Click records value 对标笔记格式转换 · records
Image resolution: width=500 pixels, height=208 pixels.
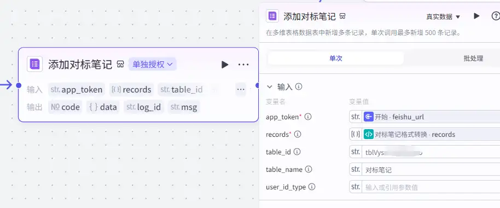[x=431, y=134]
